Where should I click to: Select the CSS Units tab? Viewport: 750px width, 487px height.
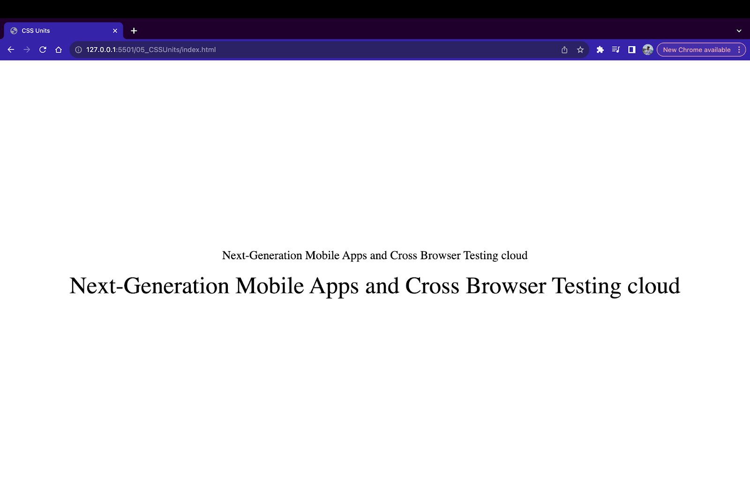[x=56, y=31]
